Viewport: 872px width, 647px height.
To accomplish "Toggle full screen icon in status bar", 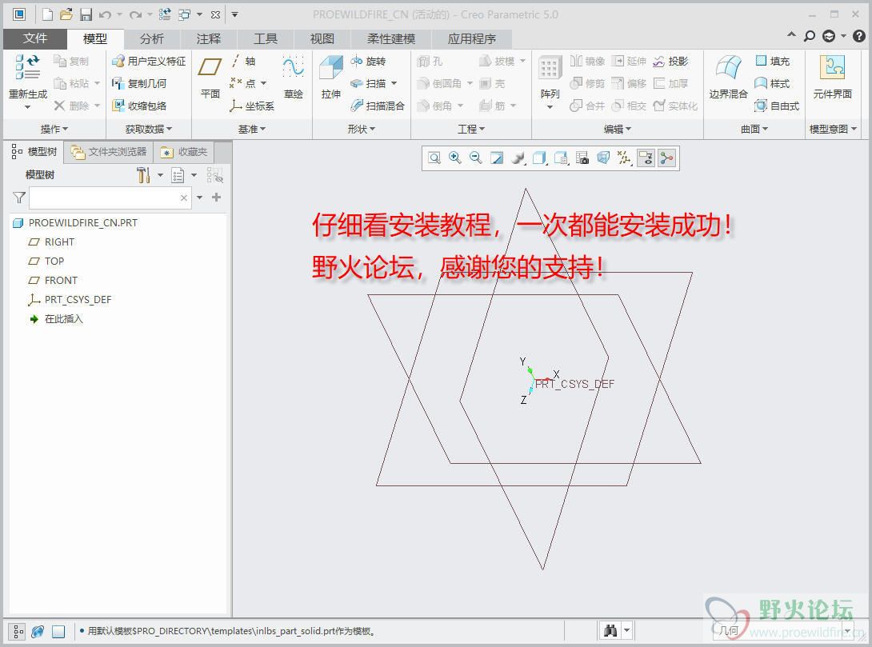I will pos(58,632).
